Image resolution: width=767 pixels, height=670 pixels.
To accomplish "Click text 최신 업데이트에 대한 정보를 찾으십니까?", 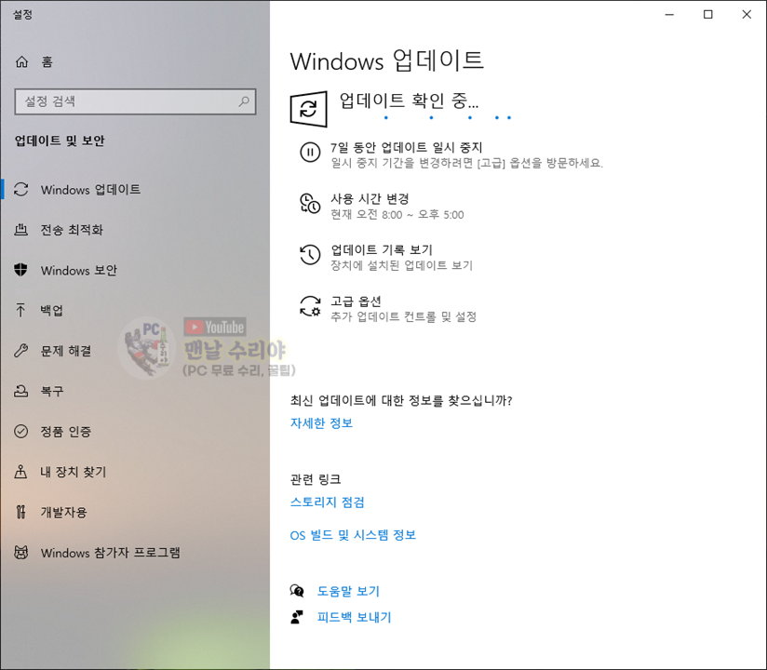I will tap(401, 400).
